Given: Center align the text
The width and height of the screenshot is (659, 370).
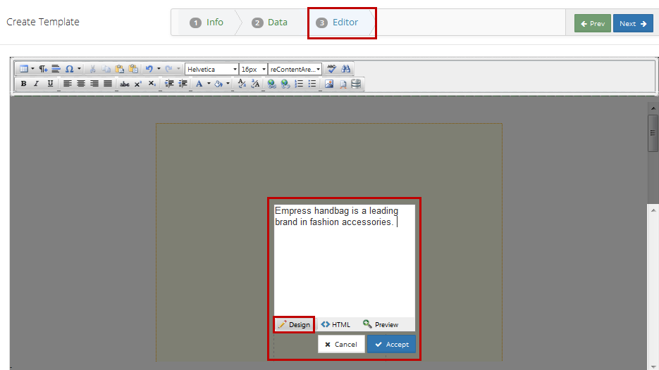Looking at the screenshot, I should [x=80, y=84].
